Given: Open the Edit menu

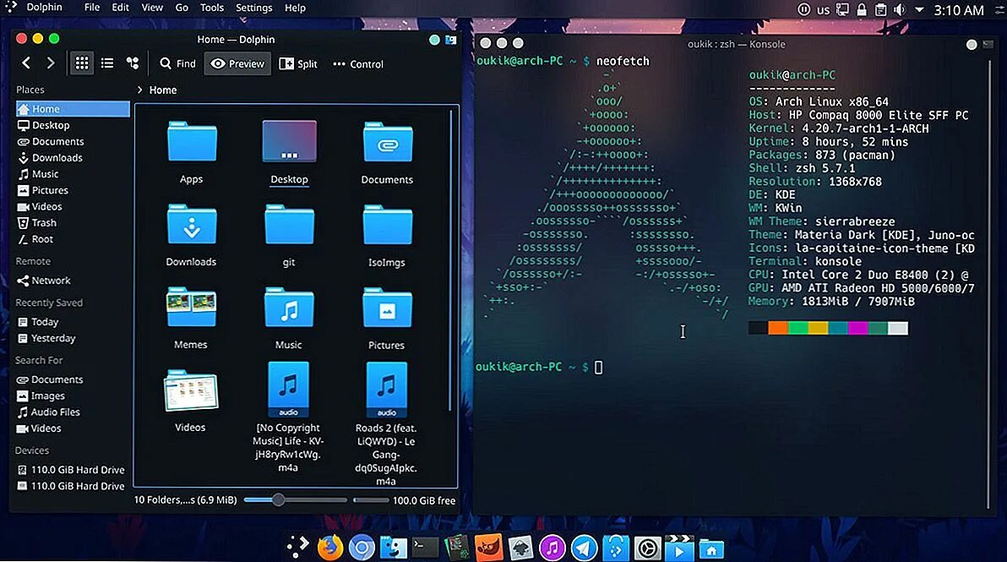Looking at the screenshot, I should [120, 8].
